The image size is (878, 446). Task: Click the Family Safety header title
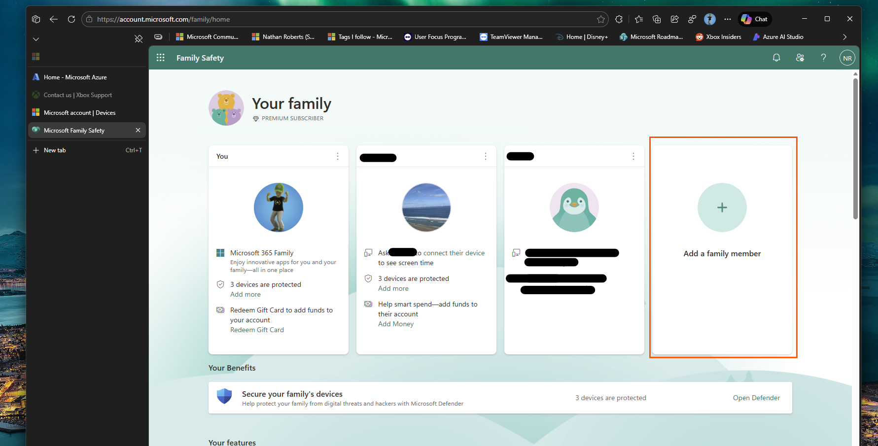[x=200, y=58]
